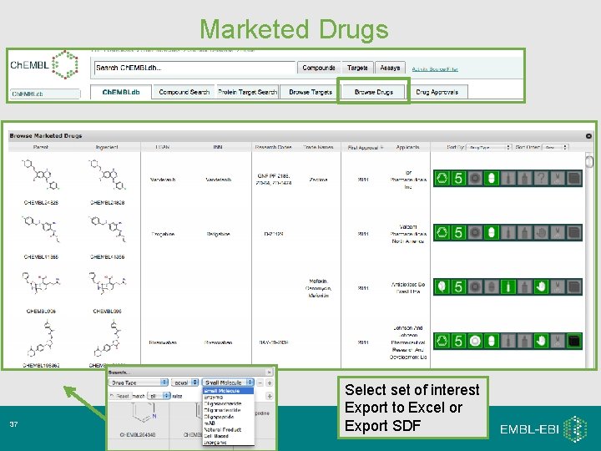Click the '5' icon in Mefoxin row
Image resolution: width=601 pixels, height=451 pixels.
coord(458,286)
